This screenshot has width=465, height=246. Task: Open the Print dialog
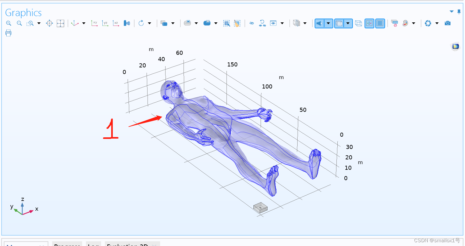pyautogui.click(x=9, y=33)
